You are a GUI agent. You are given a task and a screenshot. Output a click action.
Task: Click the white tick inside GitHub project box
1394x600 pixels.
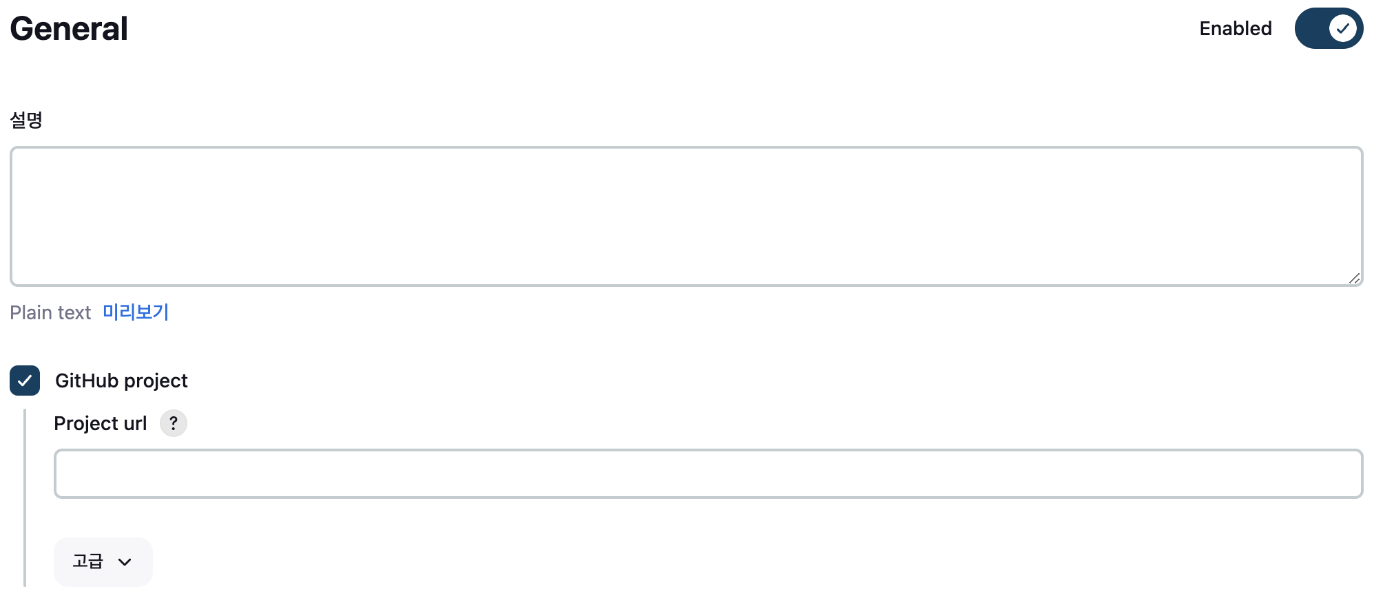[25, 381]
